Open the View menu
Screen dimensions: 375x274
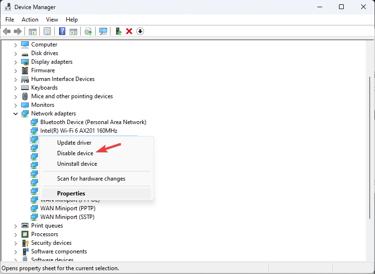click(52, 20)
